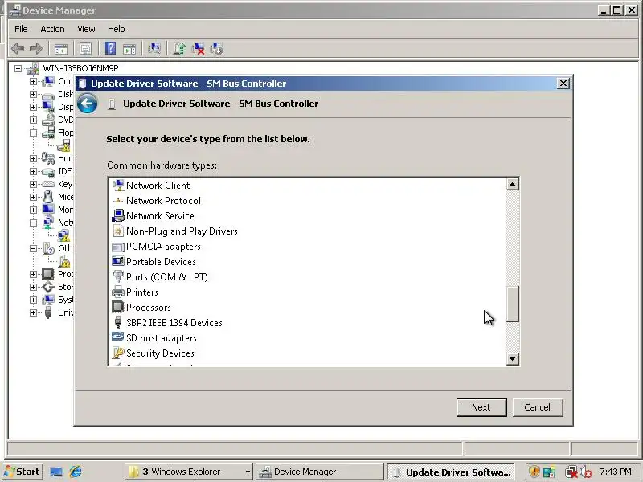Select the Network Service icon in list
Image resolution: width=643 pixels, height=482 pixels.
[118, 216]
